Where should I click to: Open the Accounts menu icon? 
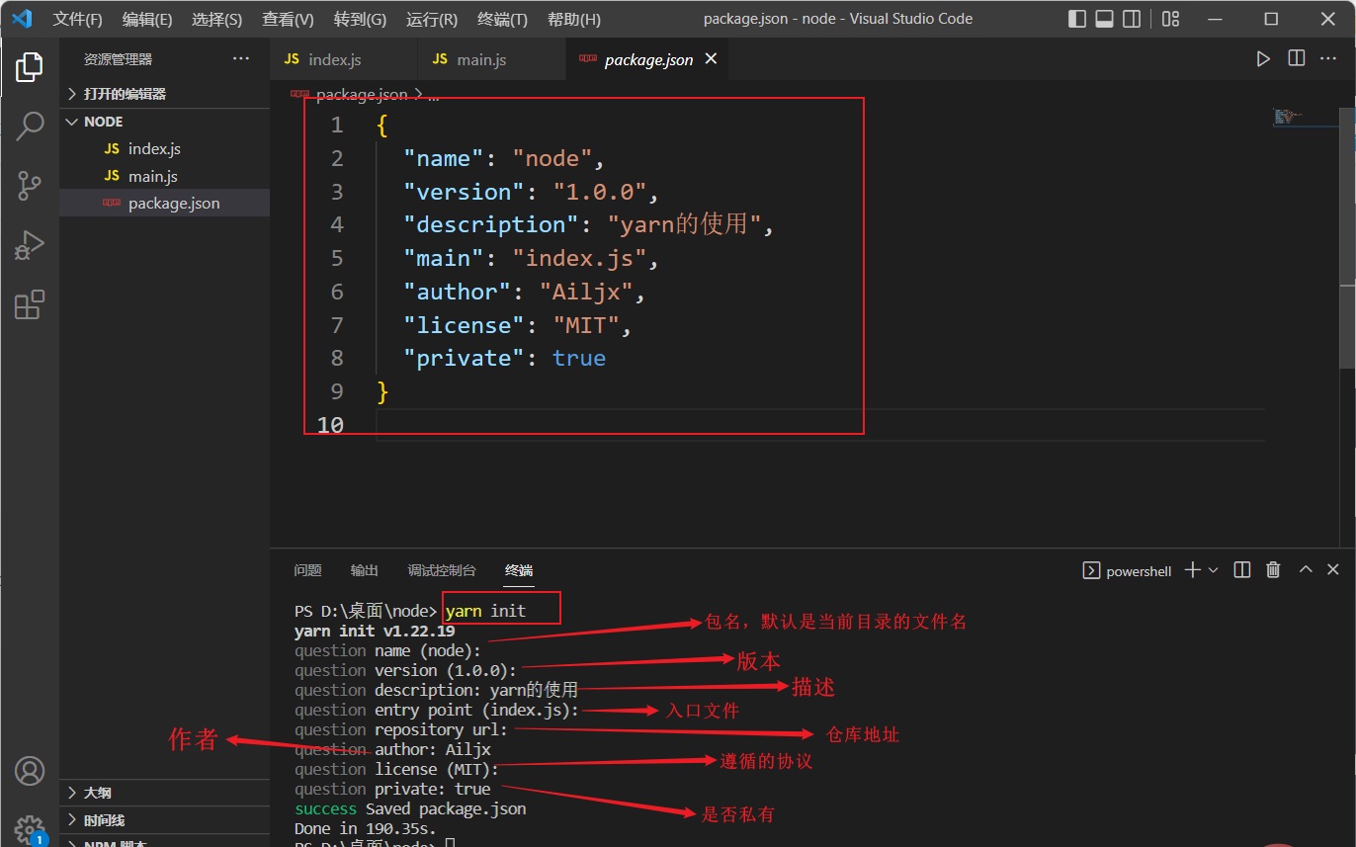(30, 771)
